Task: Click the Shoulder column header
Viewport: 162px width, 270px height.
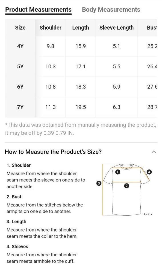Action: click(51, 28)
